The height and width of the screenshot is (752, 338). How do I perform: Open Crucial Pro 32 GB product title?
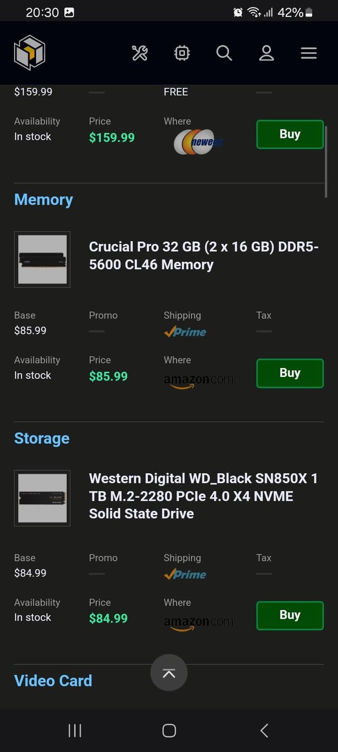[204, 255]
